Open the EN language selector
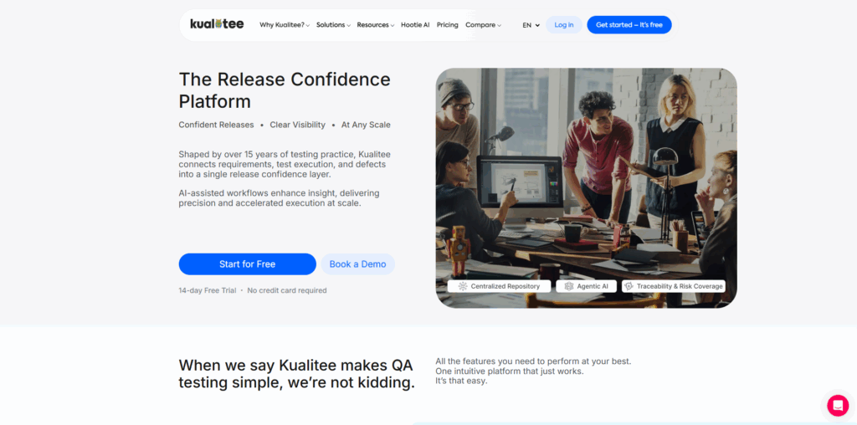 click(x=531, y=25)
